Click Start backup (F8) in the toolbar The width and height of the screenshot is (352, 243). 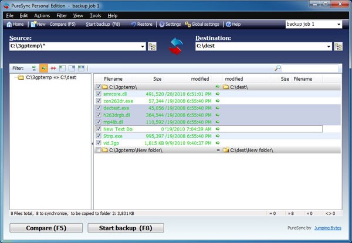click(103, 24)
